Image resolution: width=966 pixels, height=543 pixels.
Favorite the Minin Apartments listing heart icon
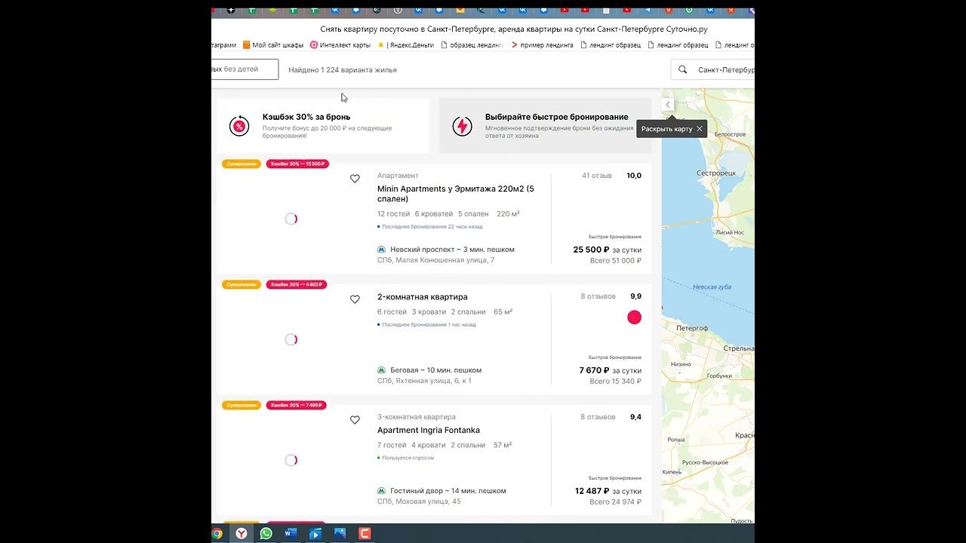(x=355, y=179)
